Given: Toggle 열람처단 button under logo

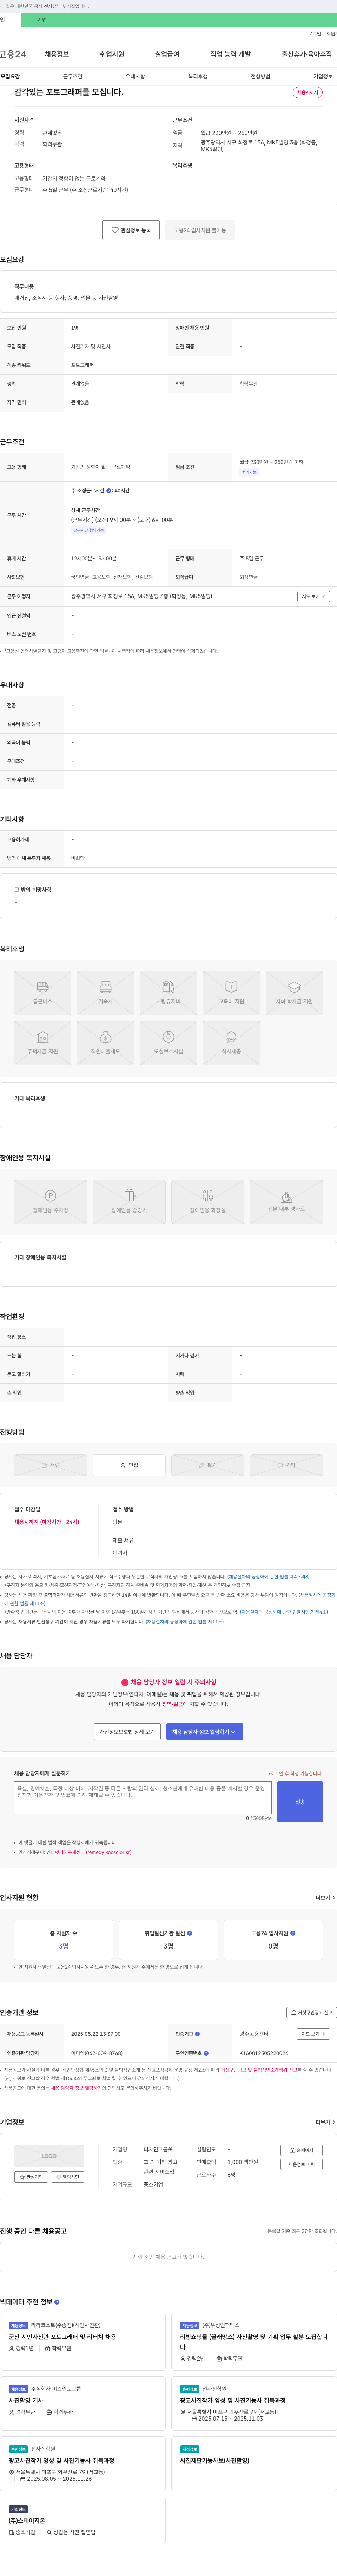Looking at the screenshot, I should pos(68,2177).
